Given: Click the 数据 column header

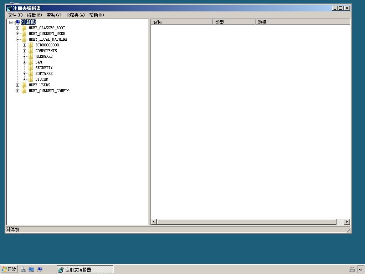Looking at the screenshot, I should [303, 22].
